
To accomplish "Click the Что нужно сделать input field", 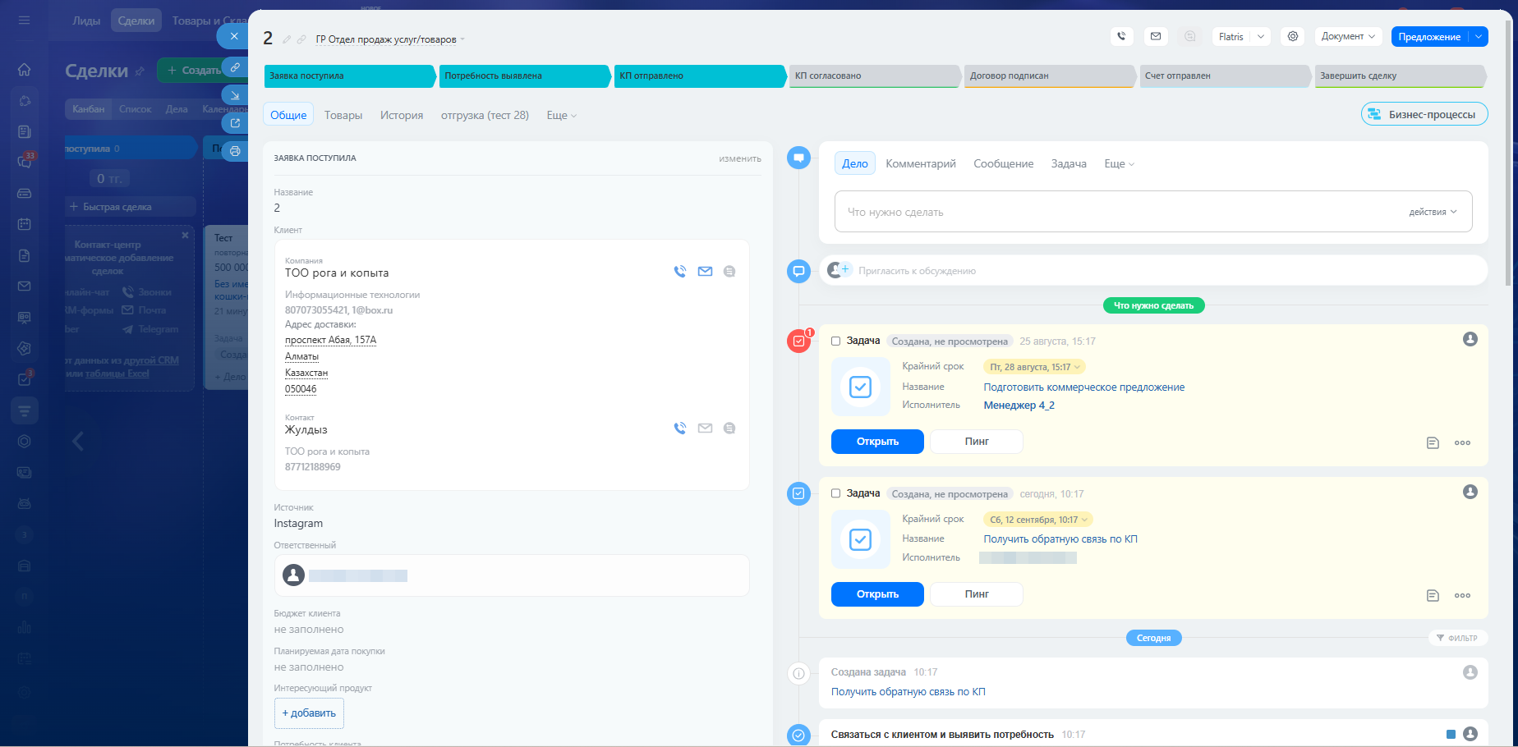I will [x=1153, y=212].
